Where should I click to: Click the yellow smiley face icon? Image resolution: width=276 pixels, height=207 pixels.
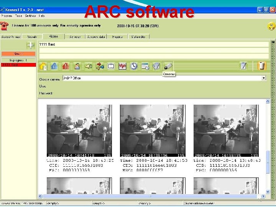tap(271, 26)
